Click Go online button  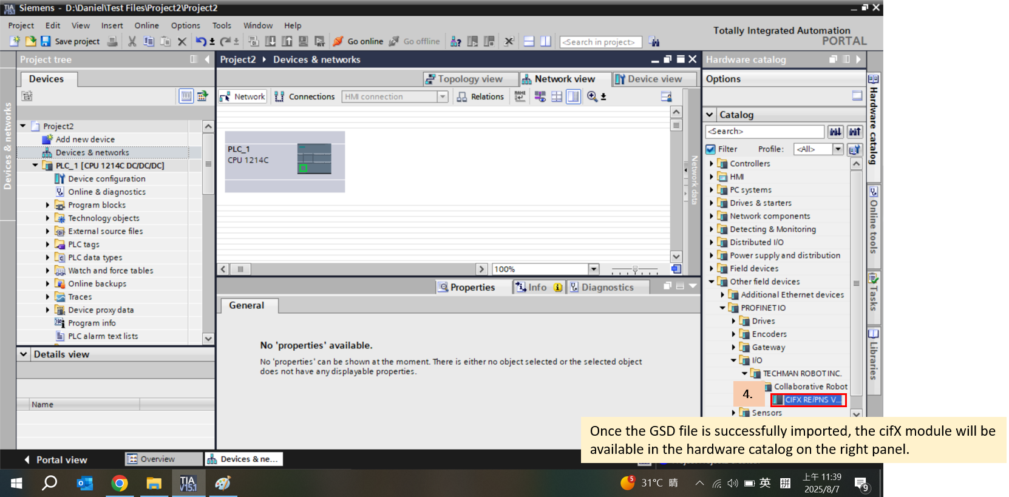(358, 41)
